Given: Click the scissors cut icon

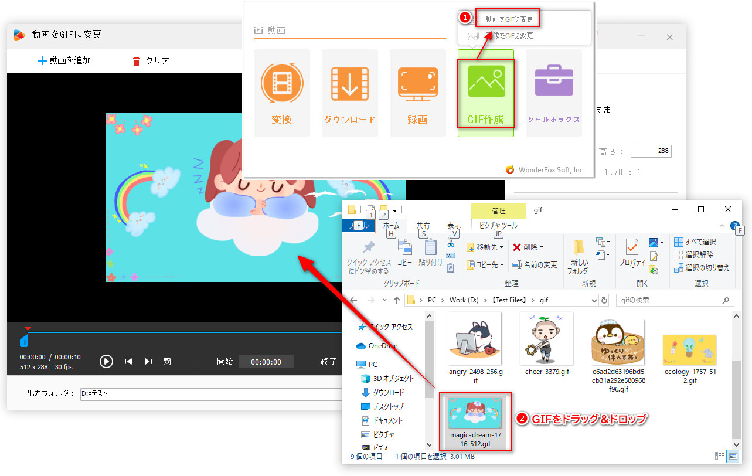Looking at the screenshot, I should click(x=451, y=243).
